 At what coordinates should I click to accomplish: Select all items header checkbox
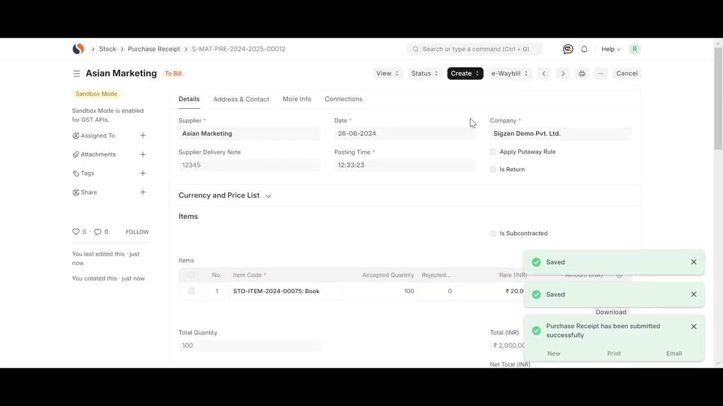pyautogui.click(x=191, y=275)
